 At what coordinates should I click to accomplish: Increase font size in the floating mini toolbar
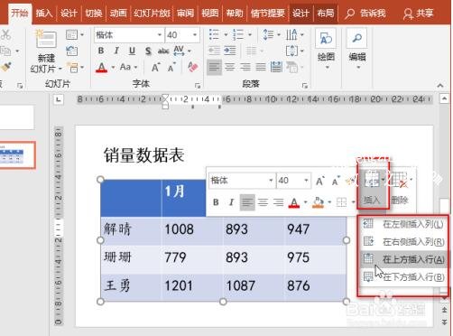coord(319,182)
